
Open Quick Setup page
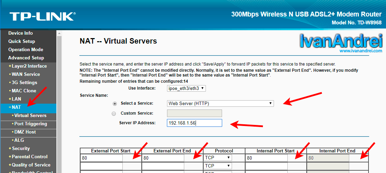(x=22, y=41)
